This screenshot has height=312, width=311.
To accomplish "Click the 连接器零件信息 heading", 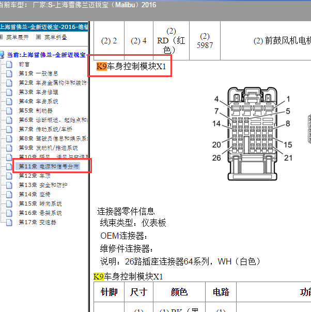I will click(x=126, y=211).
